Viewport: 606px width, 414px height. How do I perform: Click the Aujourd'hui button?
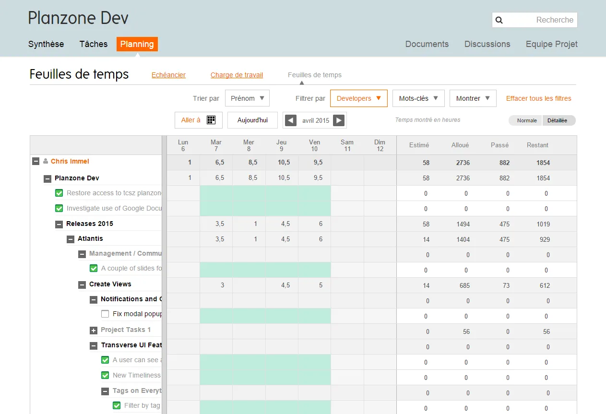pyautogui.click(x=252, y=120)
